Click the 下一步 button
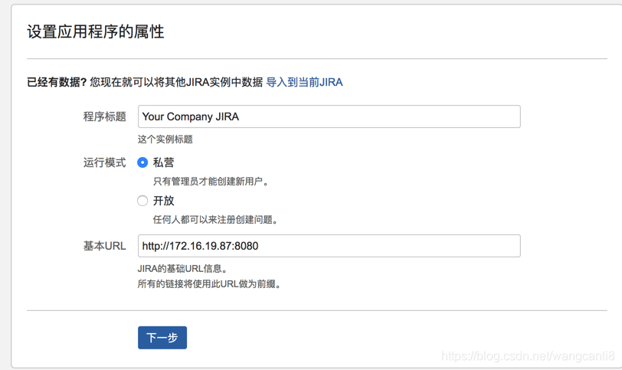 [x=162, y=338]
